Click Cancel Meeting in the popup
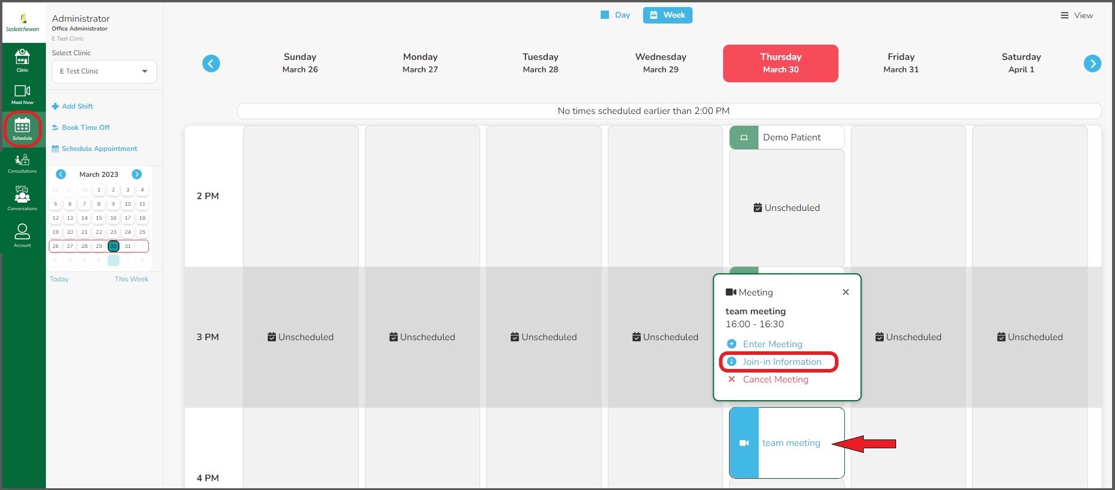 (775, 380)
